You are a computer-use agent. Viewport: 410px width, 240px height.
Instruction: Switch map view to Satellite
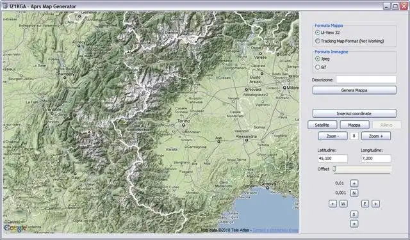[322, 125]
